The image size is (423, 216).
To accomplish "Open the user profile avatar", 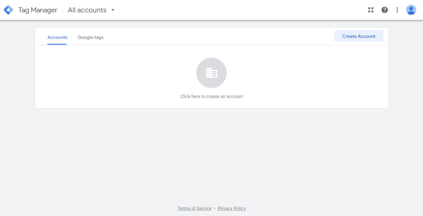I will point(411,10).
